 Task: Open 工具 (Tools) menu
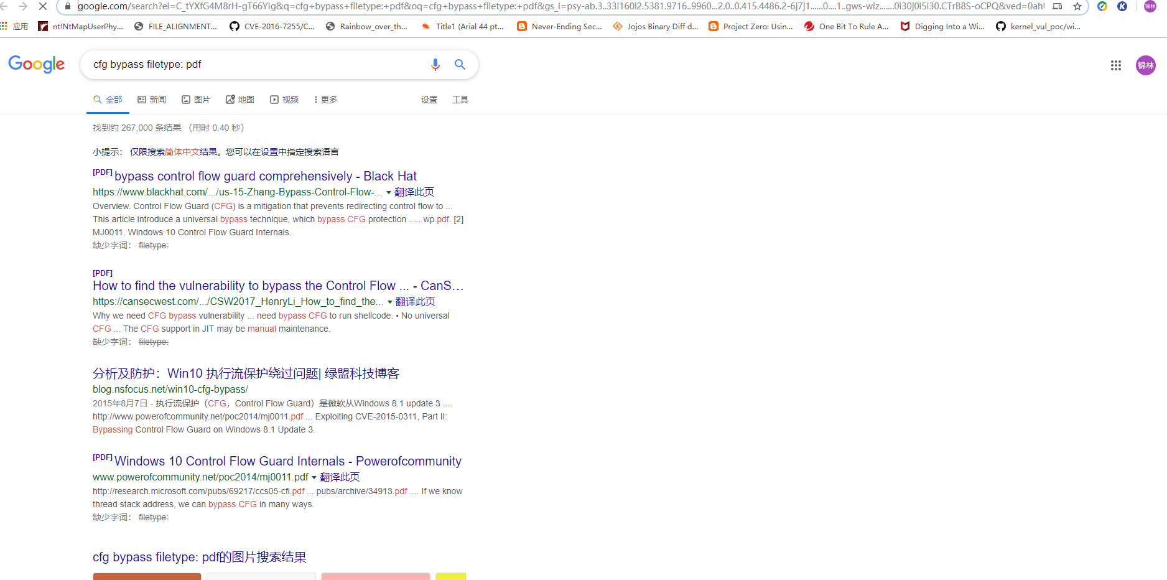coord(460,100)
